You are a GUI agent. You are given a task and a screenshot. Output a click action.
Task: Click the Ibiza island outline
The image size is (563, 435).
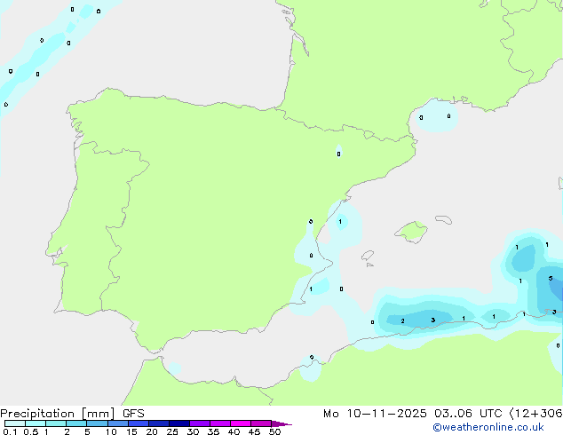point(368,256)
